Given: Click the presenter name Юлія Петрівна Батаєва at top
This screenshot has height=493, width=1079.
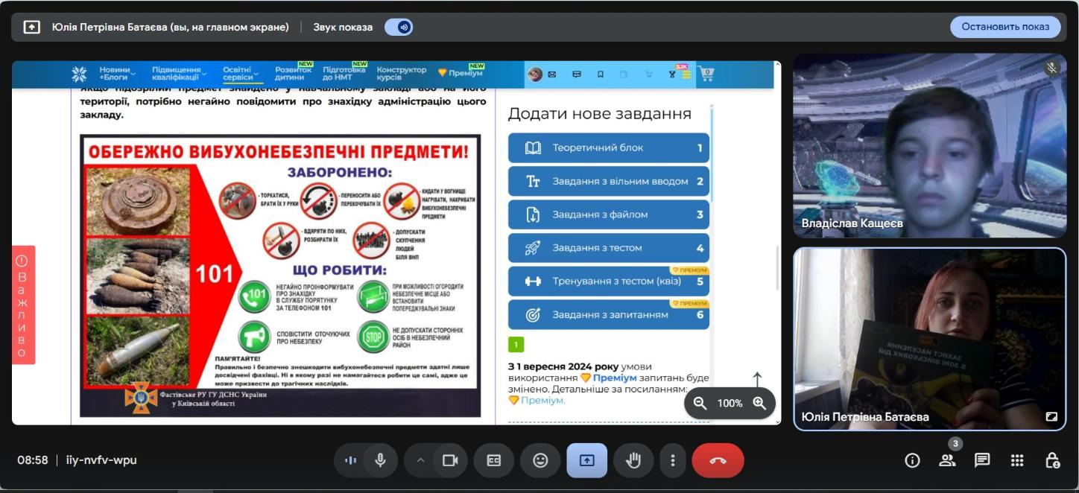Looking at the screenshot, I should [170, 27].
